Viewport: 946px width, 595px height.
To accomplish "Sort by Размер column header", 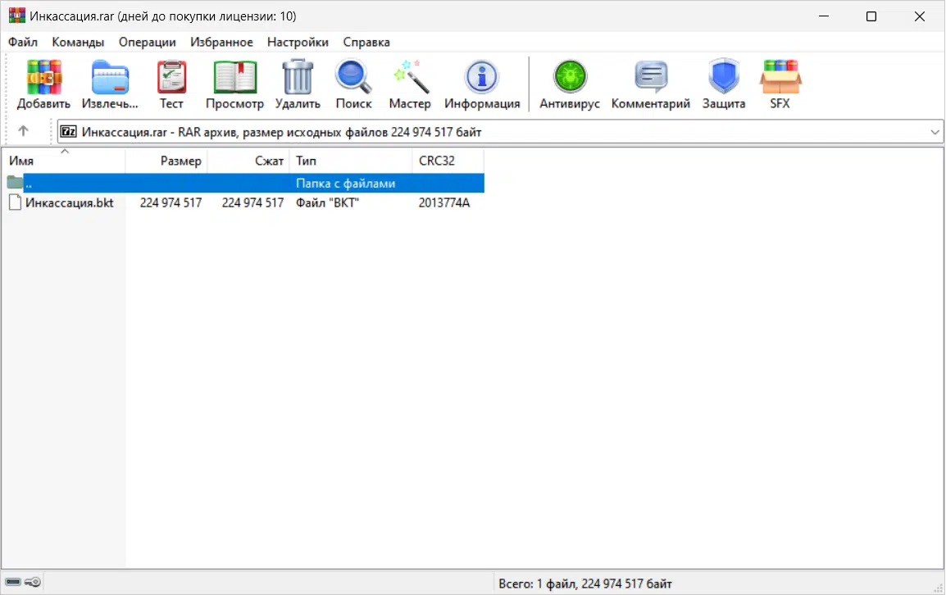I will (166, 161).
